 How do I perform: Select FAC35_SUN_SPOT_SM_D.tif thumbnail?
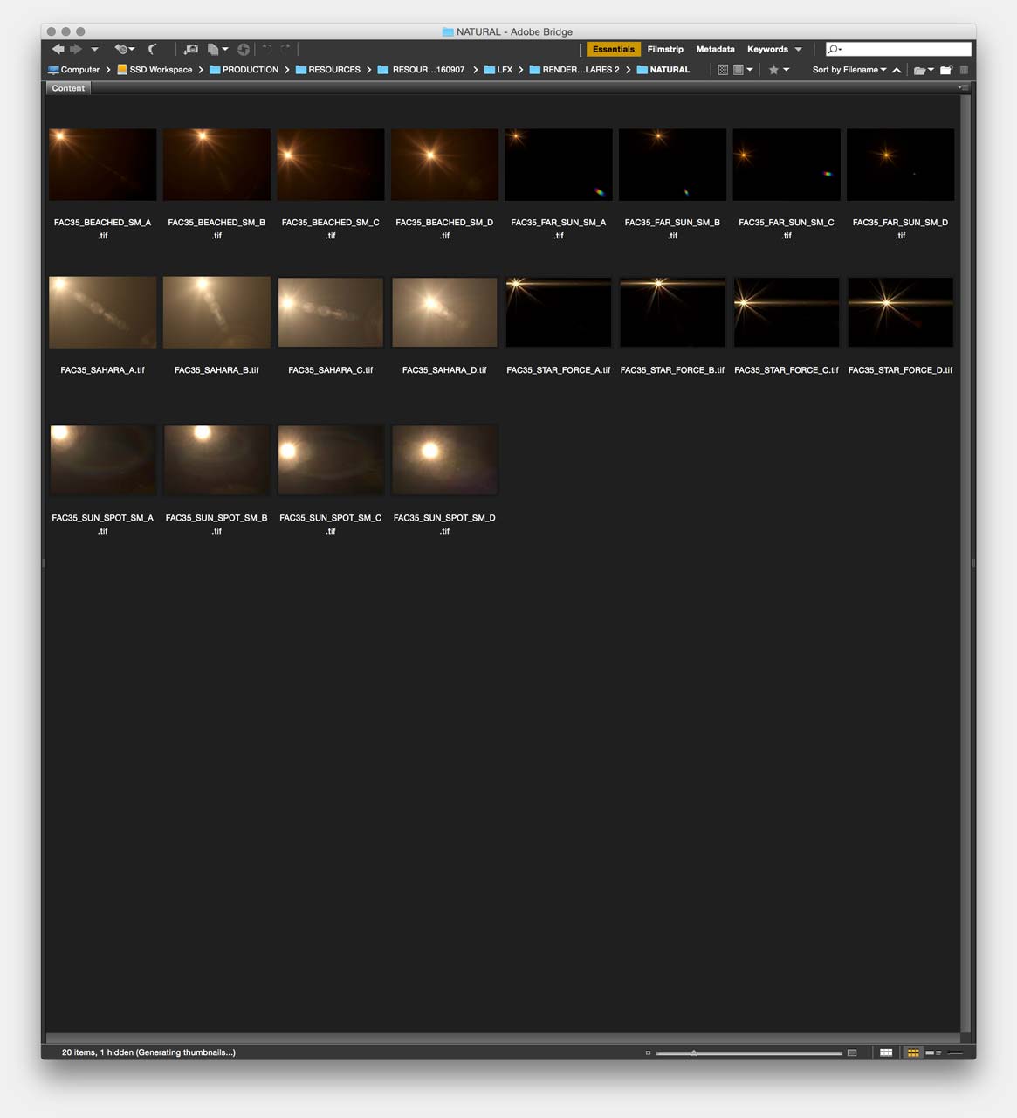(444, 460)
